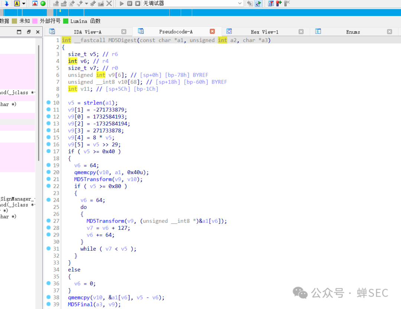Open dropdown arrow beside the 'A' icon
This screenshot has width=401, height=309.
click(24, 4)
